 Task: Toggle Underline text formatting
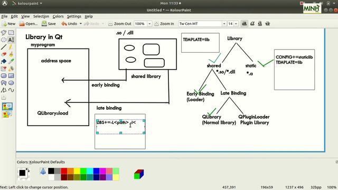(x=260, y=24)
